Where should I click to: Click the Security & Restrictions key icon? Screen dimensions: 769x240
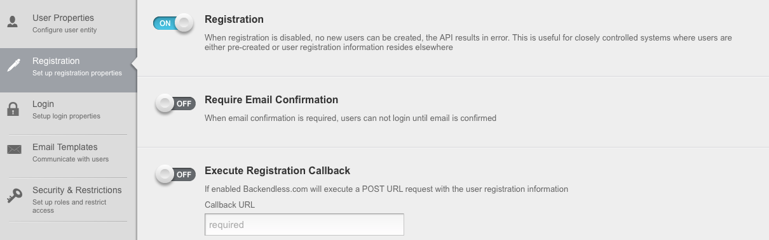pos(14,196)
